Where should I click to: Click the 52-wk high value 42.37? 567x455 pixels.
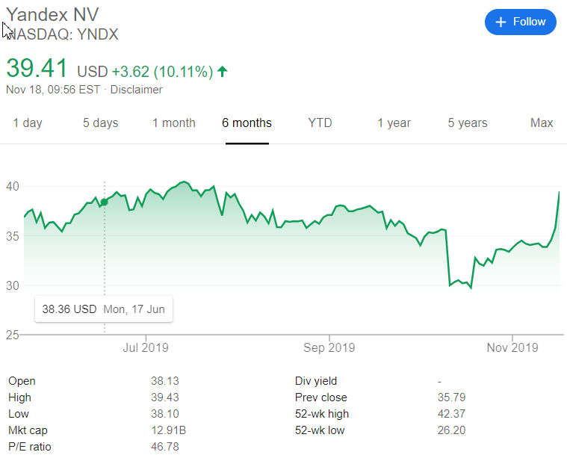click(453, 414)
